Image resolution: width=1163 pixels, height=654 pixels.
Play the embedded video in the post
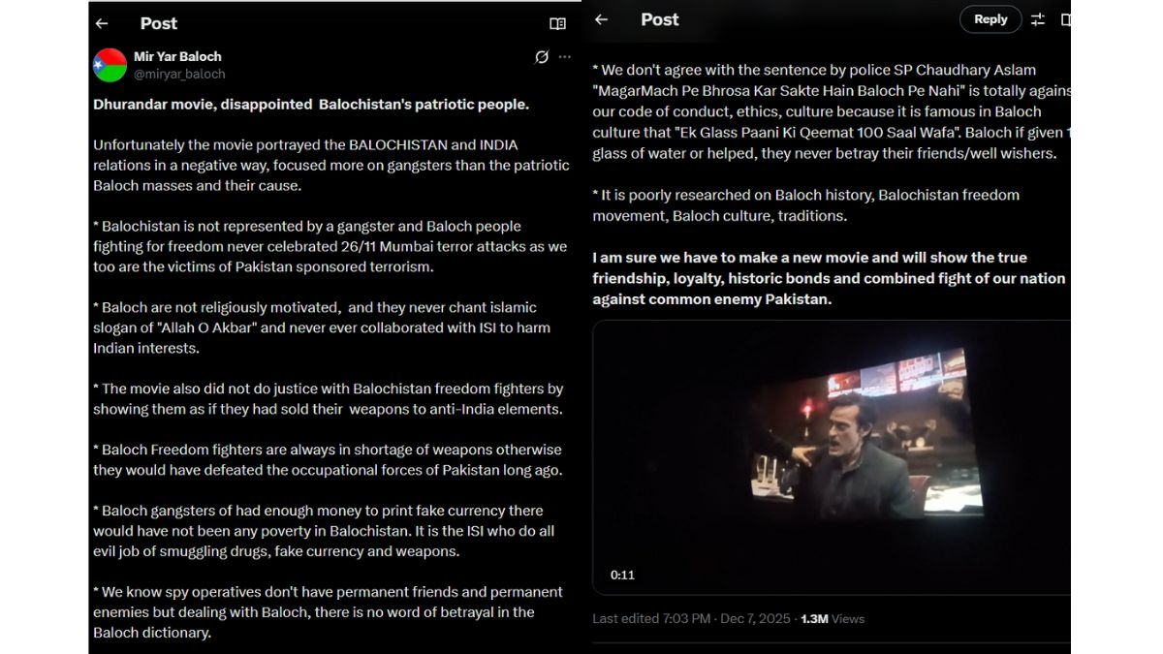click(x=832, y=457)
